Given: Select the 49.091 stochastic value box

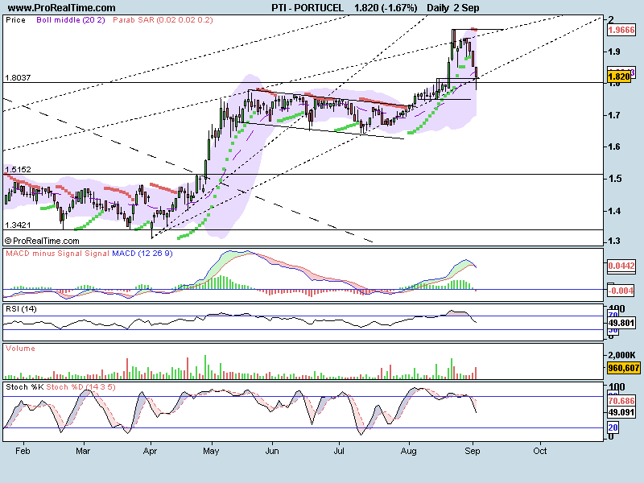Looking at the screenshot, I should tap(621, 412).
